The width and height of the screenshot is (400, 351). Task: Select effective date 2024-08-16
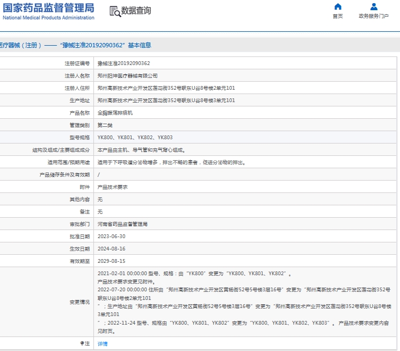tap(112, 248)
